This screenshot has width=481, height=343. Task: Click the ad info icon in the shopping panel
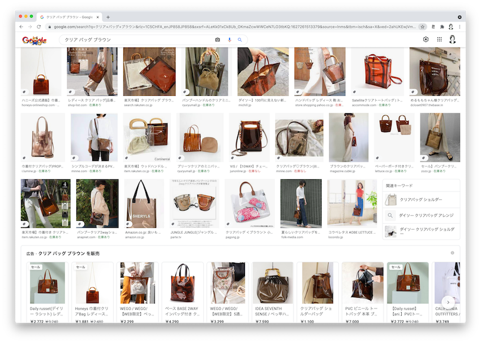(452, 253)
